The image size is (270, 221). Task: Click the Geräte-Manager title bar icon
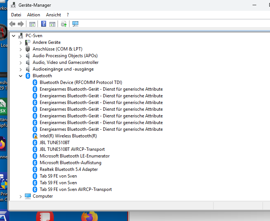tap(13, 5)
